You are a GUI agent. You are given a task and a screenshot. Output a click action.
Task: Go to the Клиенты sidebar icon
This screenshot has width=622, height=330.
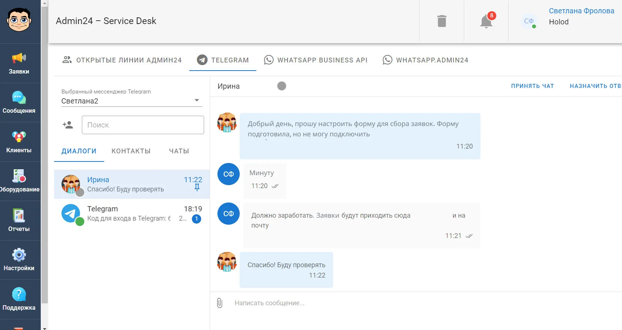point(19,142)
